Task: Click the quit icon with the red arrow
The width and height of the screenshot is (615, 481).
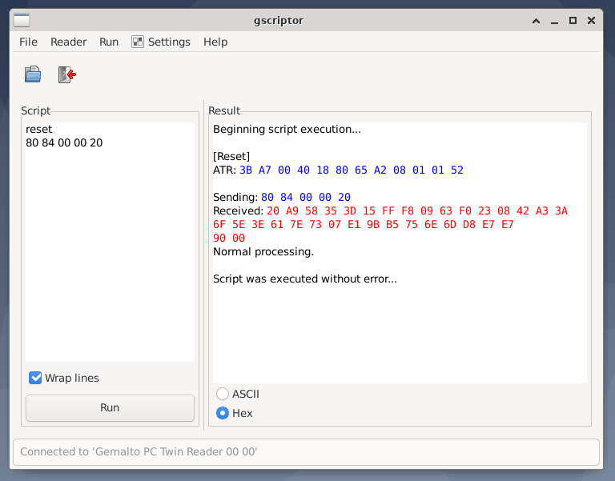Action: 66,74
